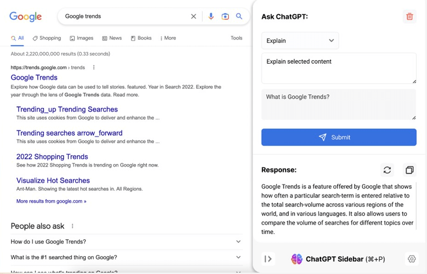Open the 2022 Shopping Trends link
This screenshot has width=427, height=274.
[x=52, y=157]
